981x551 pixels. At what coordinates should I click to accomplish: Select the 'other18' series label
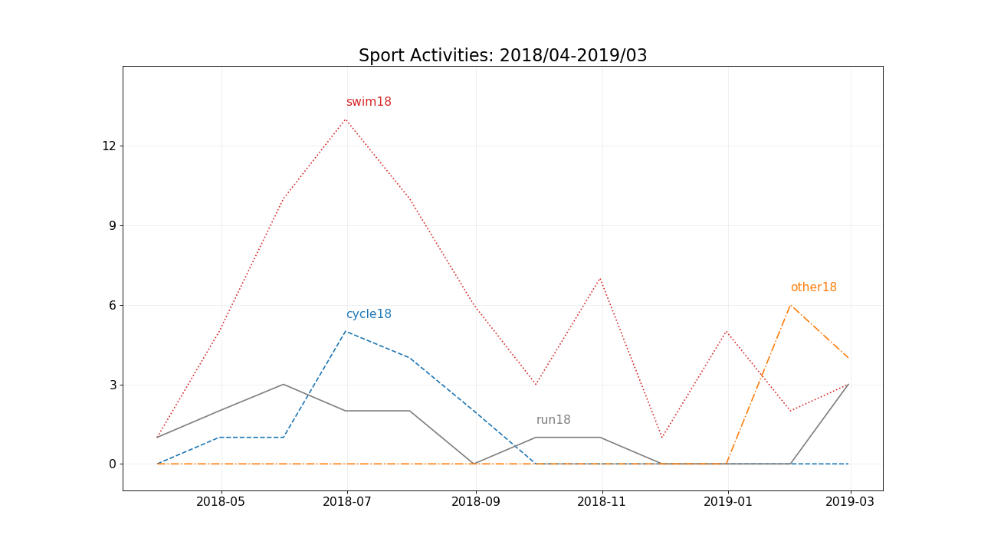(814, 287)
